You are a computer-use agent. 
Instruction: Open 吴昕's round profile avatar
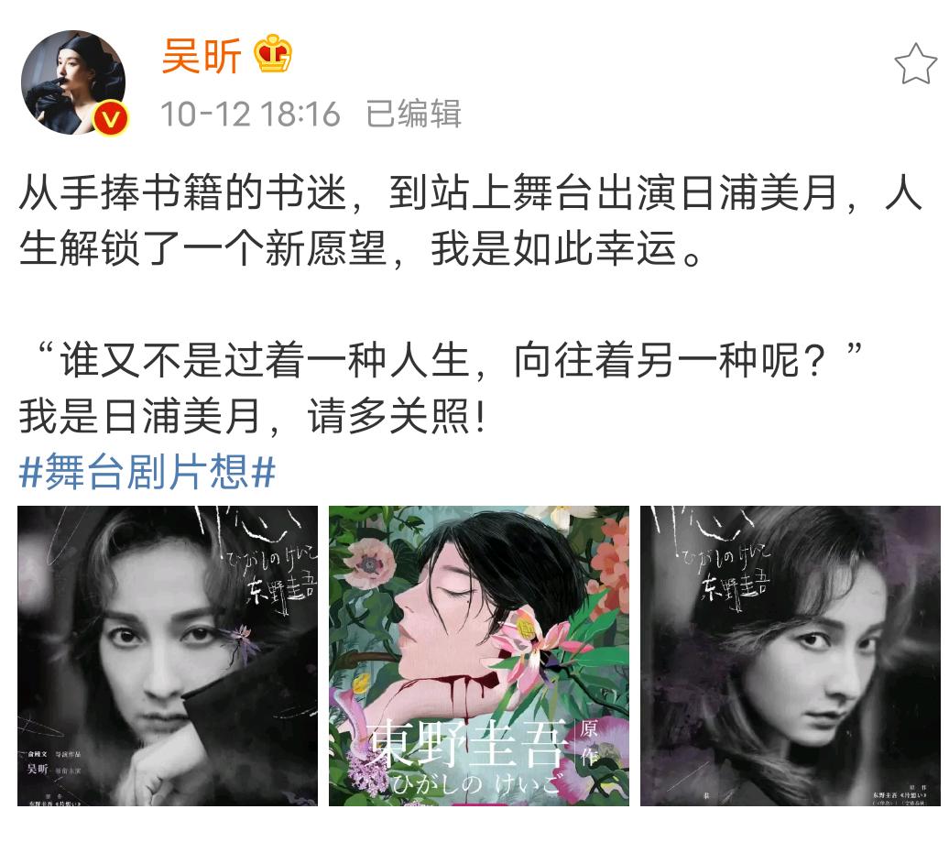(73, 82)
